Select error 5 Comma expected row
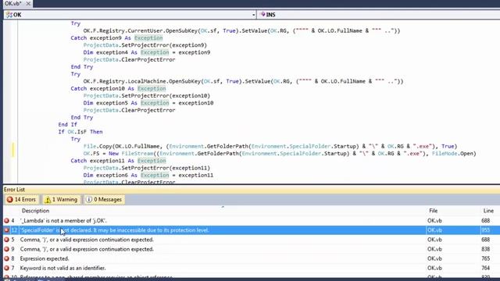The width and height of the screenshot is (500, 281). [252, 240]
